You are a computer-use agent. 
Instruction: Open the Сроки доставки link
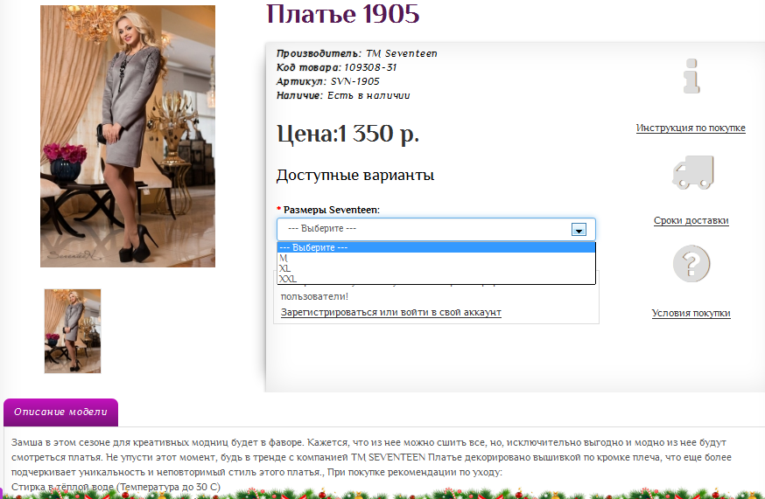[x=691, y=220]
